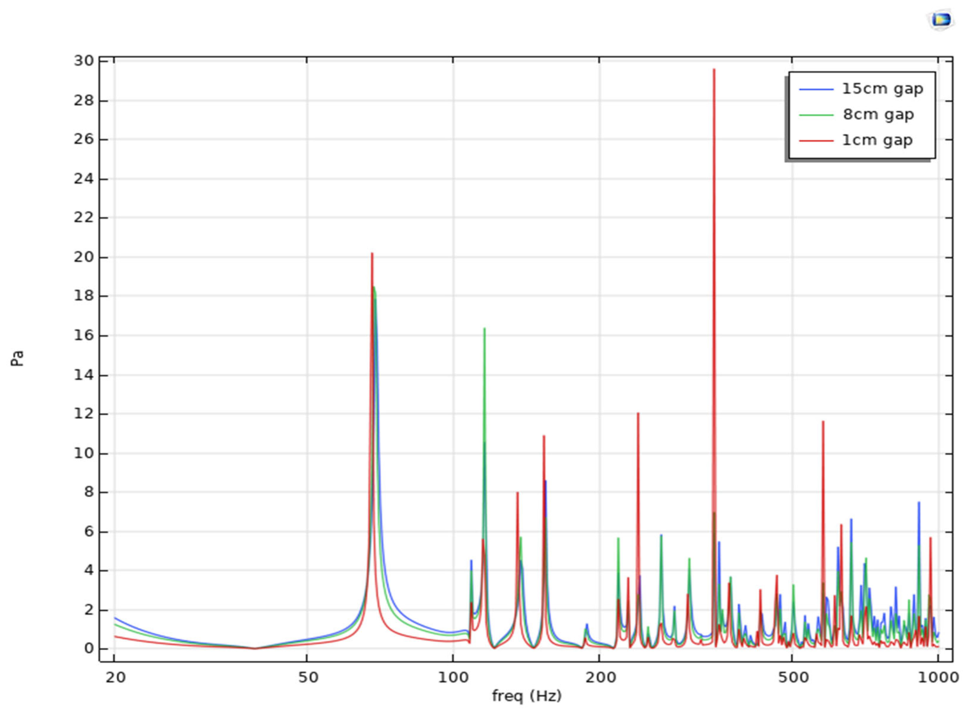Click the 50 tick label on x-axis
The image size is (970, 714).
pyautogui.click(x=308, y=677)
